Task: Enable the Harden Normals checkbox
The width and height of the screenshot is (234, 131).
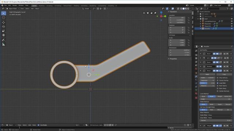Action: [218, 91]
